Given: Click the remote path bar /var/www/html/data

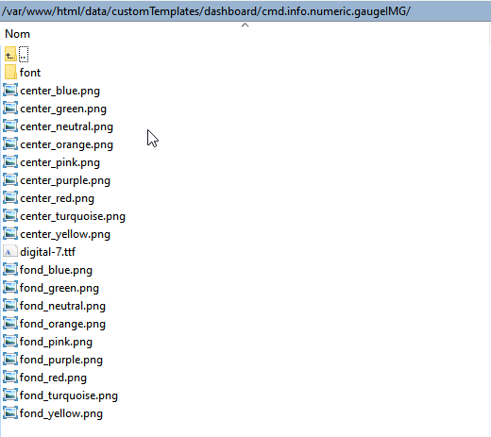Looking at the screenshot, I should [245, 11].
